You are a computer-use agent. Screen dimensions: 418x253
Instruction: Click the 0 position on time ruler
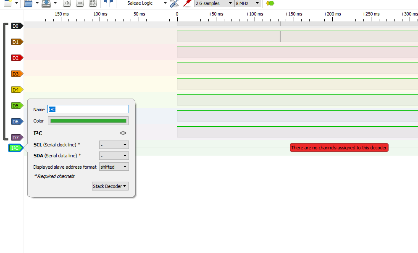click(177, 14)
